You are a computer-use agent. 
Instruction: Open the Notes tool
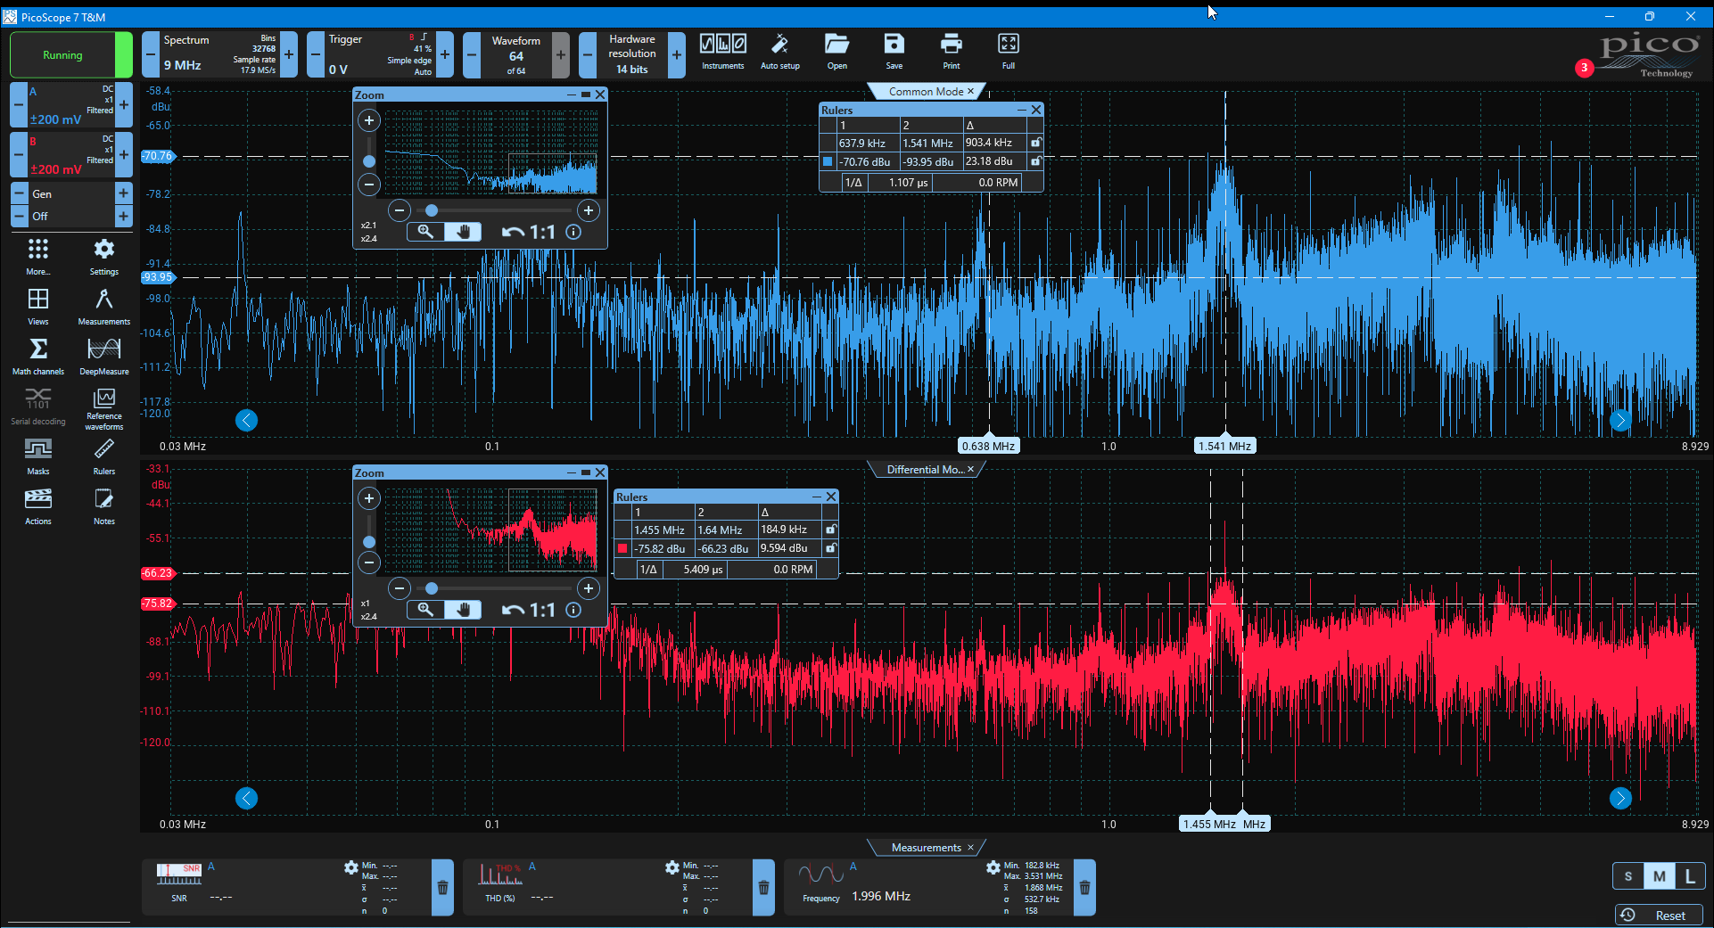[x=104, y=505]
